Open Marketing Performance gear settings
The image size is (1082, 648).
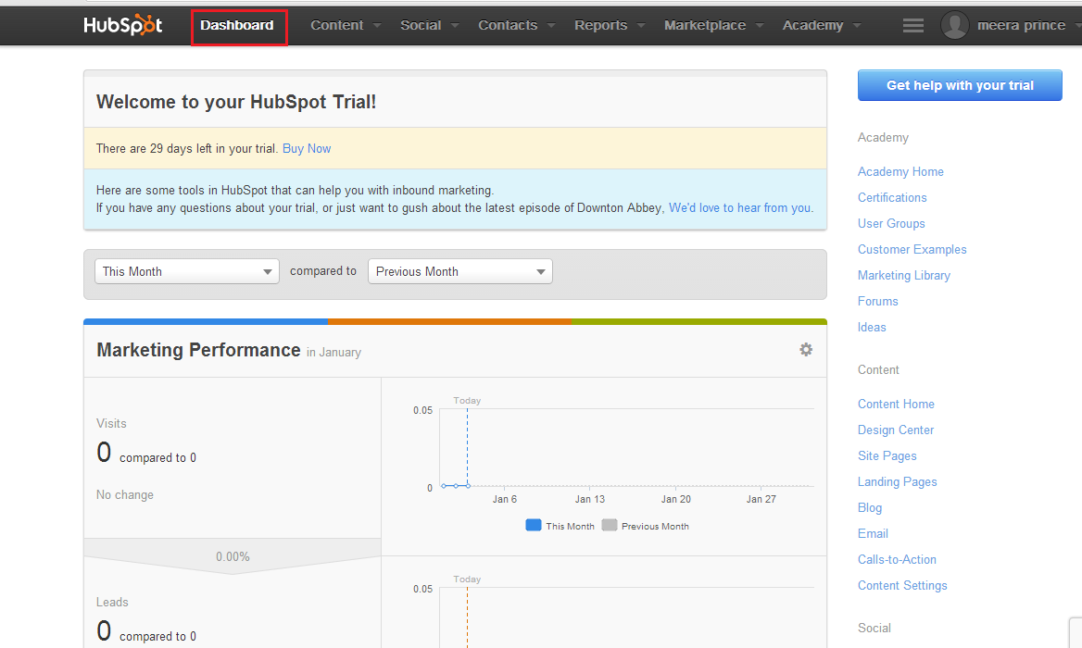806,350
